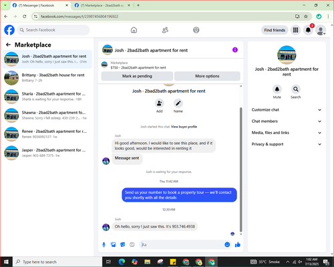This screenshot has height=267, width=334.
Task: Reload the page
Action: click(25, 17)
